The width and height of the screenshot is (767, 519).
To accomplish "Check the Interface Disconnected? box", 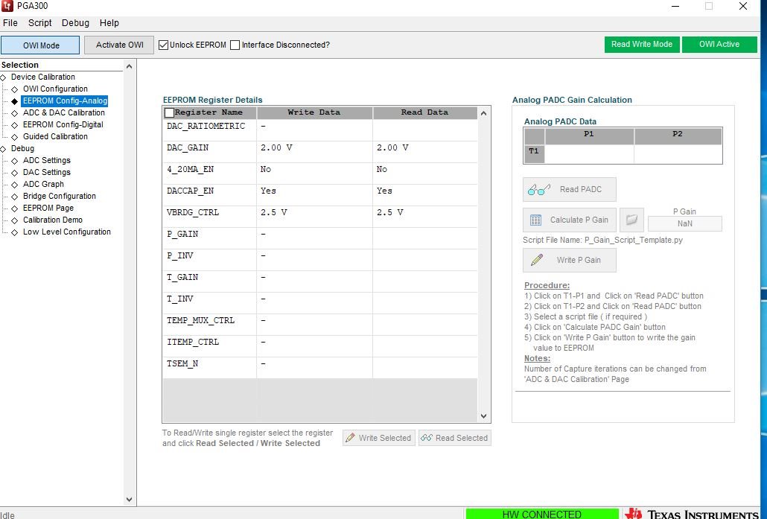I will point(235,45).
